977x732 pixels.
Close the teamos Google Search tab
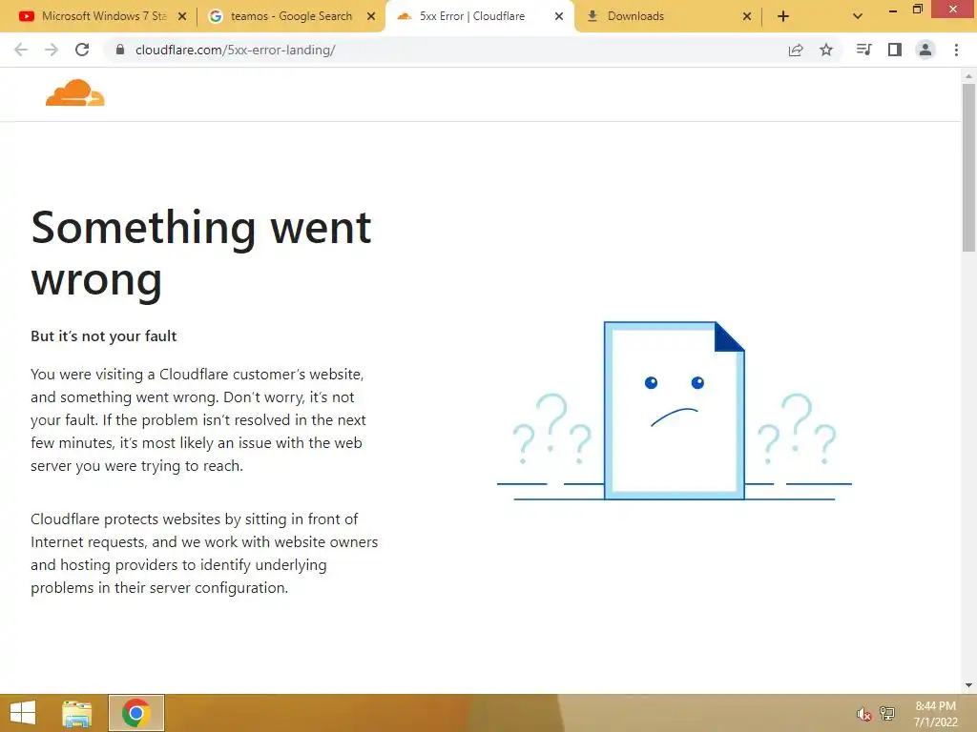(371, 16)
